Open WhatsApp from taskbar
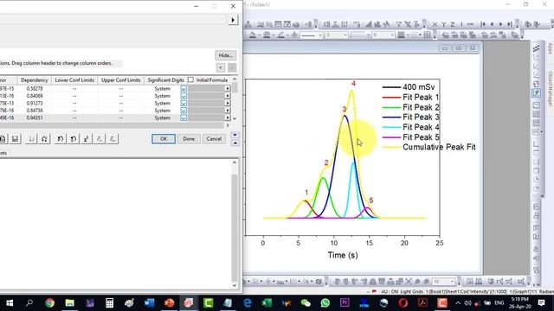The image size is (554, 311). click(325, 303)
